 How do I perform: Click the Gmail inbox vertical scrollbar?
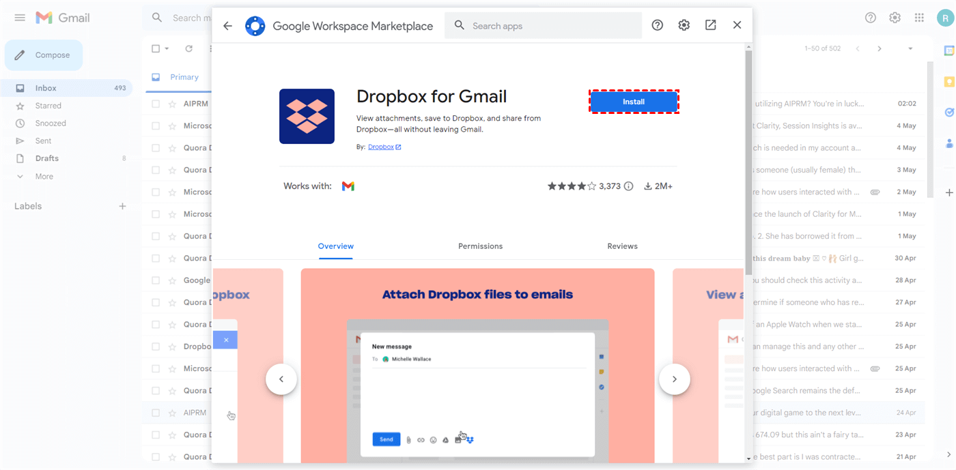pos(930,130)
